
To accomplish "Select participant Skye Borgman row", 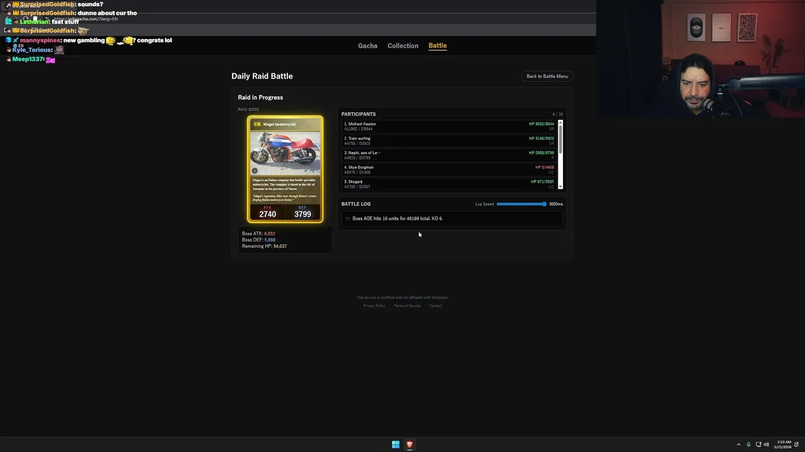I will pyautogui.click(x=449, y=169).
